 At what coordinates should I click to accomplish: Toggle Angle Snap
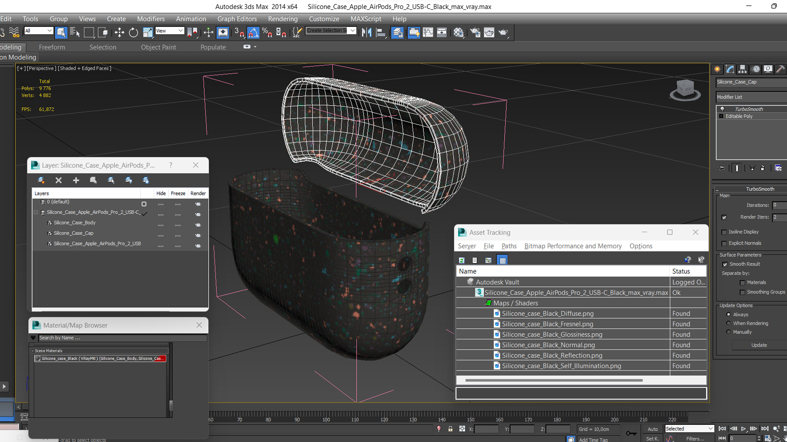click(253, 32)
